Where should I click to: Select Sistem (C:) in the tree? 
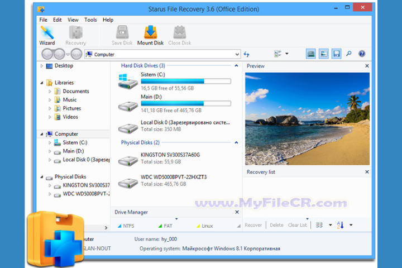coord(75,142)
